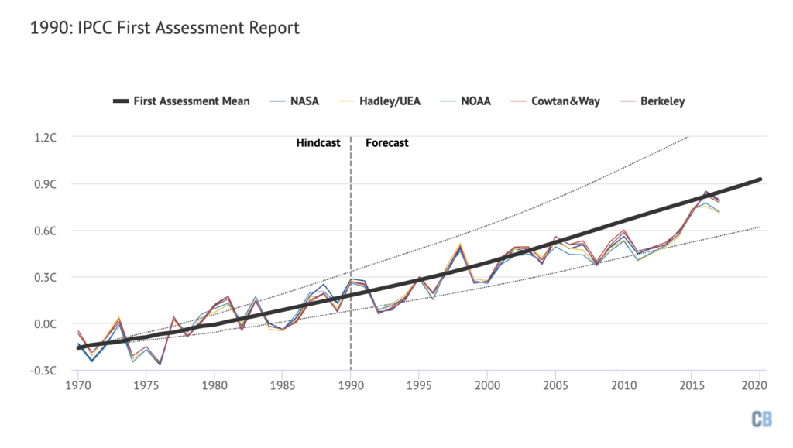Click the purple Berkeley line swatch

click(627, 101)
